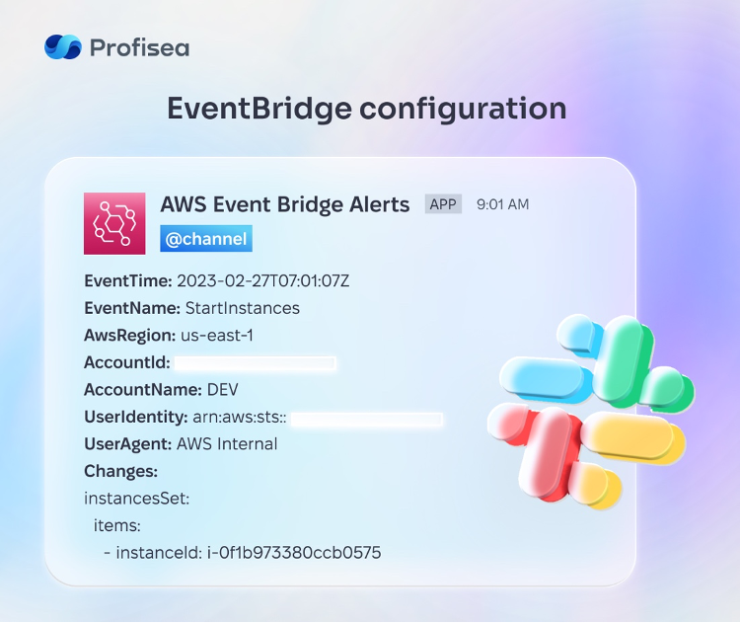Click the 3D Slack logo graphic
Image resolution: width=740 pixels, height=623 pixels.
tap(591, 412)
